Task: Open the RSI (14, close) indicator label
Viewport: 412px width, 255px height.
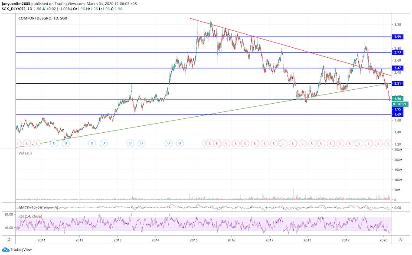Action: (x=30, y=216)
